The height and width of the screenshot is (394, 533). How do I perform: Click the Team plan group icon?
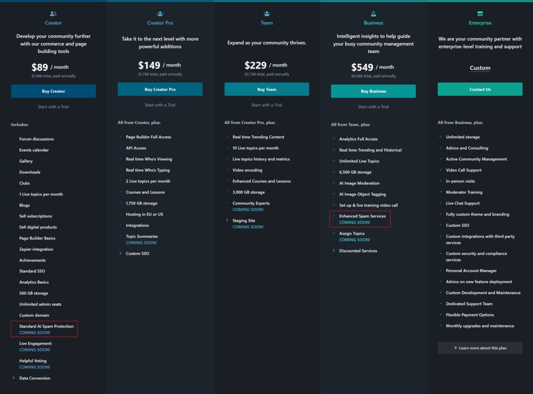coord(267,14)
